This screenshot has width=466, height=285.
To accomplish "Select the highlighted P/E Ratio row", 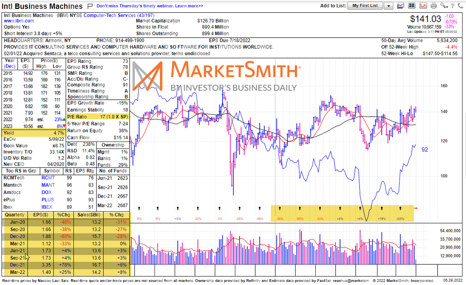I will pyautogui.click(x=98, y=117).
